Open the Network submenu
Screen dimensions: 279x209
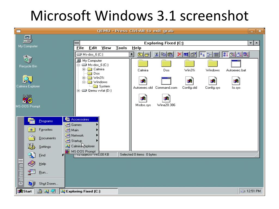[81, 136]
